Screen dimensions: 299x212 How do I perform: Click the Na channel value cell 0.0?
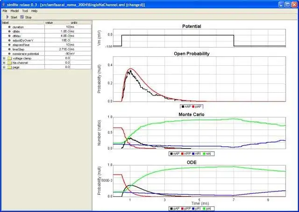point(57,62)
